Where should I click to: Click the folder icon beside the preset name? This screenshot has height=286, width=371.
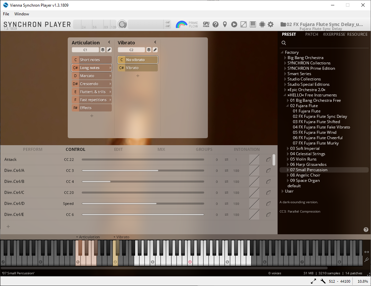click(x=283, y=24)
